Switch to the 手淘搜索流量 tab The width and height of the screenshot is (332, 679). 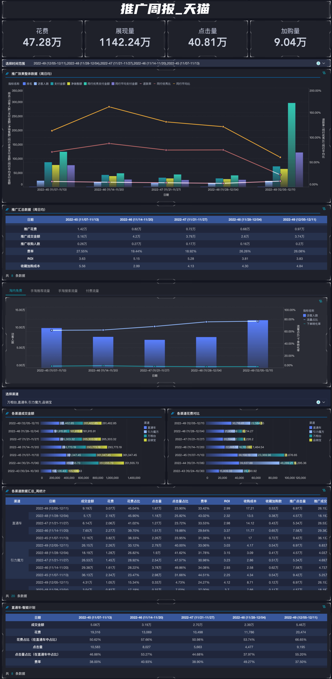pyautogui.click(x=68, y=291)
